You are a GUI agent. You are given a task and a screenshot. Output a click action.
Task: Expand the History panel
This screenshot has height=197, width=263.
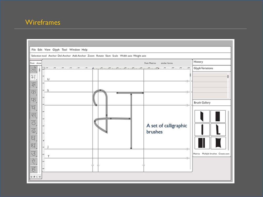click(212, 62)
